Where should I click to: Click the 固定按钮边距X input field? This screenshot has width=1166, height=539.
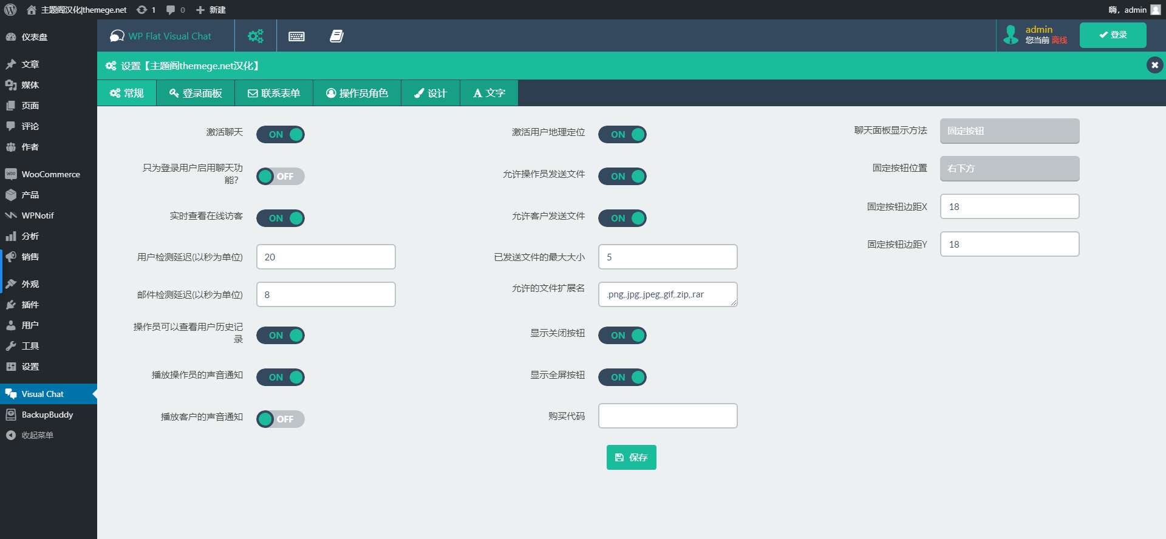[1009, 206]
